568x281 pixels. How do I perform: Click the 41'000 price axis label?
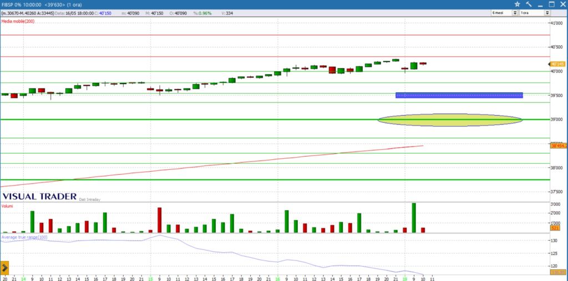click(x=557, y=23)
